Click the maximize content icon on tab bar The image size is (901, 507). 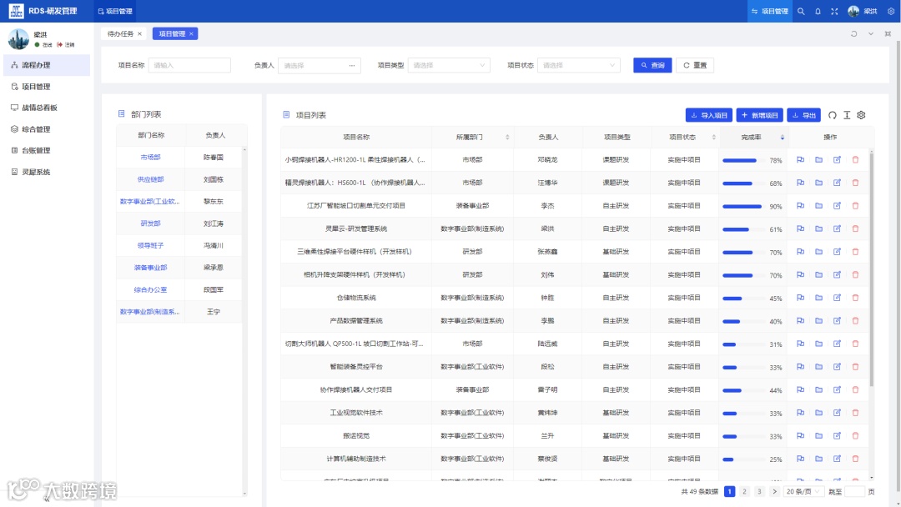click(x=888, y=34)
